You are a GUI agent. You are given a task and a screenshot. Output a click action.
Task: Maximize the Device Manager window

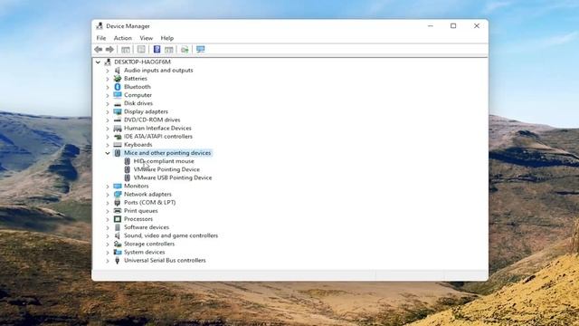[x=453, y=26]
